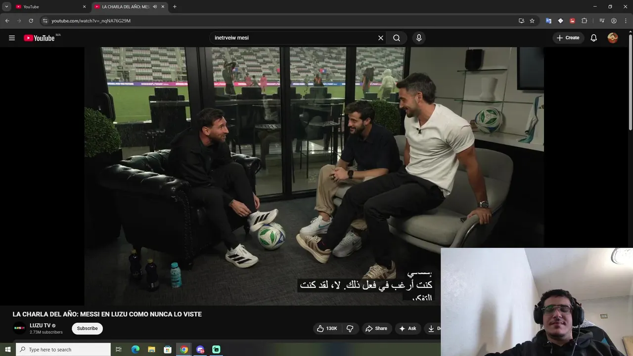Screen dimensions: 633x356
Task: Close the first YouTube tab
Action: point(84,7)
